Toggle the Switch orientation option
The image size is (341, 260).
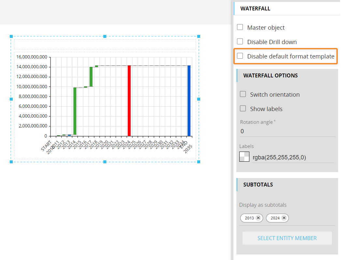[243, 94]
